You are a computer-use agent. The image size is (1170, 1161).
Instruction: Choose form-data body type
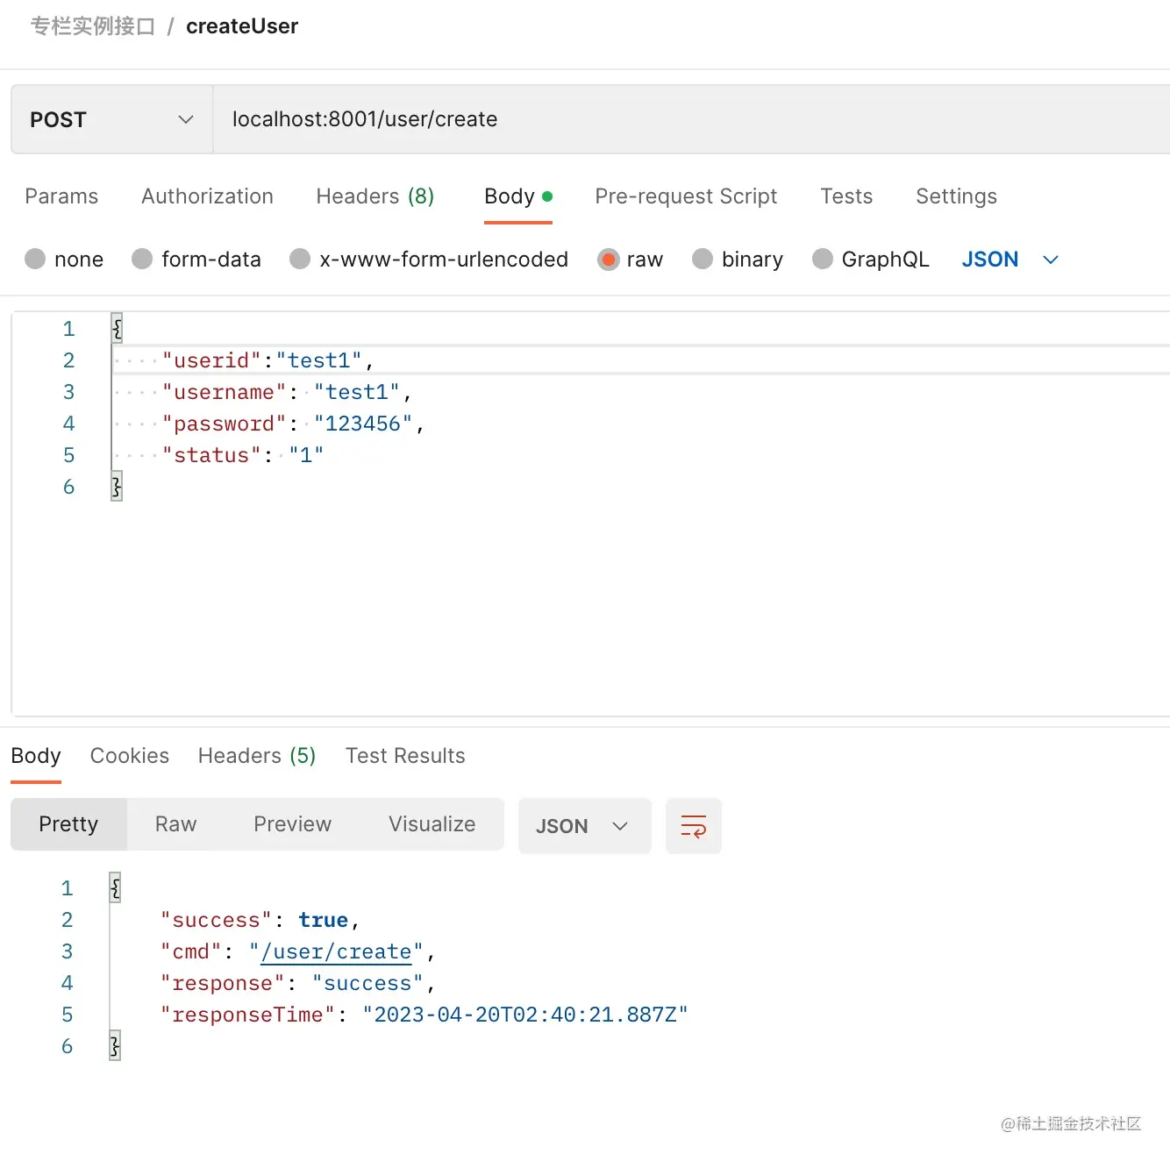coord(142,260)
